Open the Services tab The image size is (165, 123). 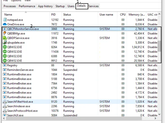93,6
